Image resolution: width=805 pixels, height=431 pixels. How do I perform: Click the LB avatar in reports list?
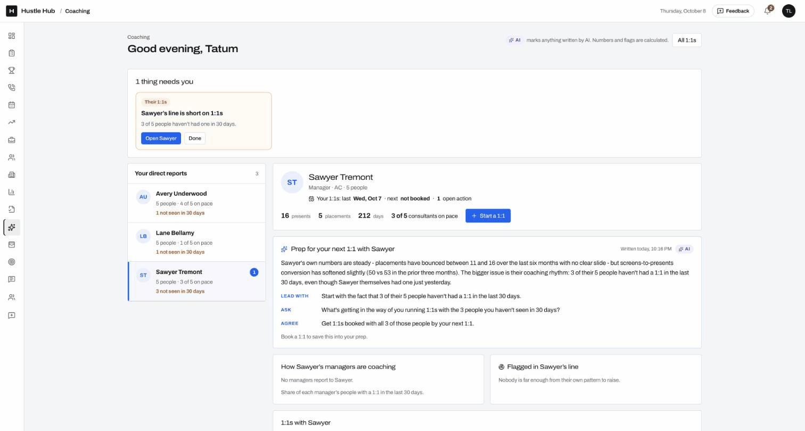click(x=143, y=236)
